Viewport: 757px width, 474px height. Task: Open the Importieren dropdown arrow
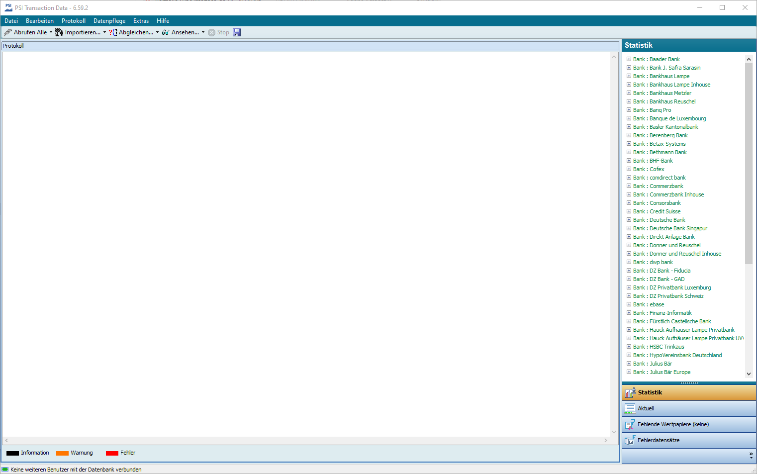coord(104,32)
